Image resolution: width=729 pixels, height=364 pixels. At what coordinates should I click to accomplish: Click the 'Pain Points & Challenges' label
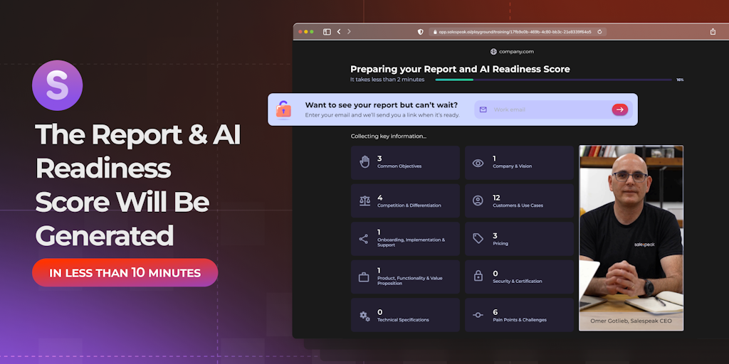520,320
